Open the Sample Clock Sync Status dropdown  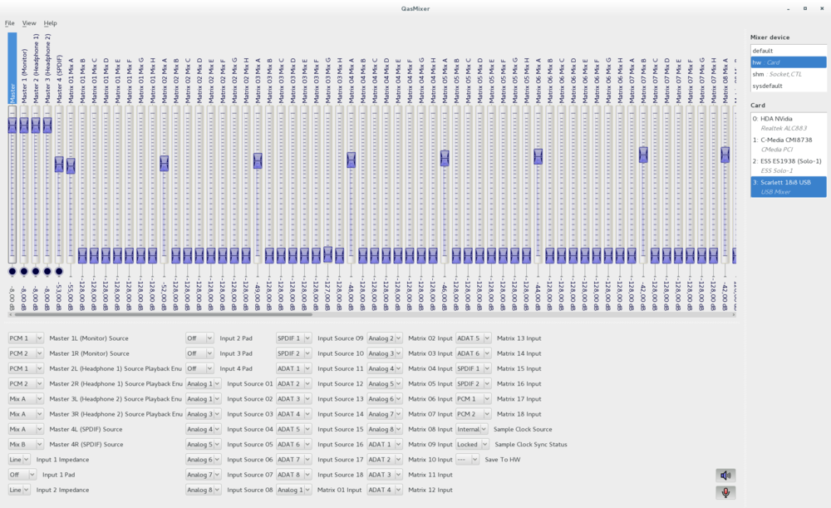coord(472,444)
